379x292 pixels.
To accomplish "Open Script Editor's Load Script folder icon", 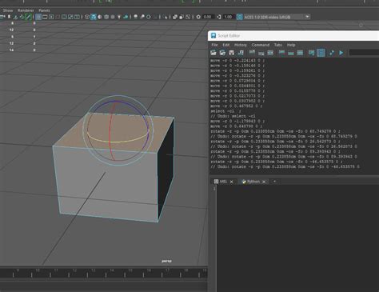I will [x=213, y=53].
